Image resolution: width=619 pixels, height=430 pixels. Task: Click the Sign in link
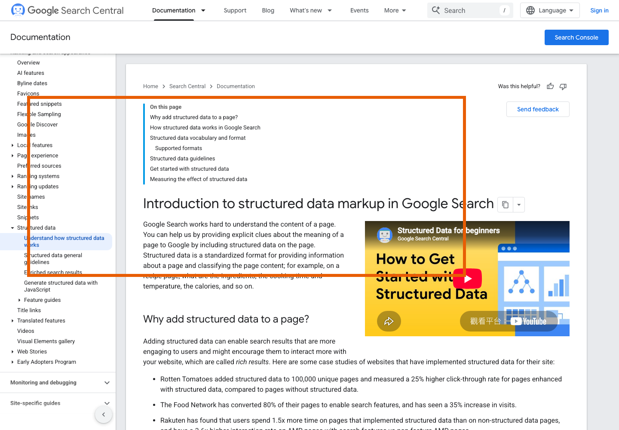599,10
